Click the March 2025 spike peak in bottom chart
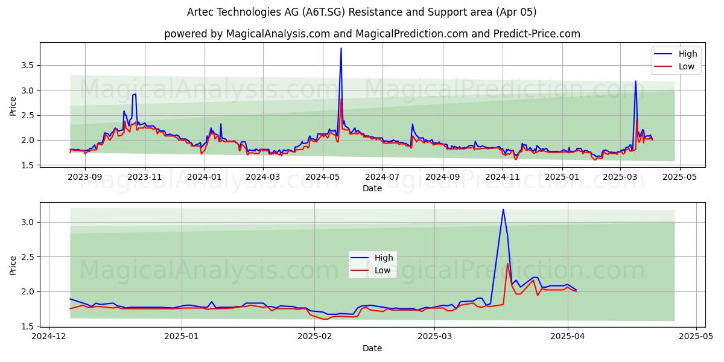 click(503, 209)
